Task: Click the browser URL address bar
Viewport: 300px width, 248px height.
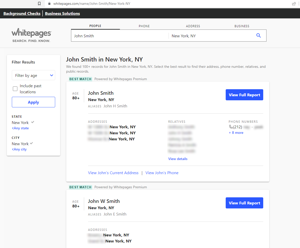Action: pyautogui.click(x=168, y=4)
